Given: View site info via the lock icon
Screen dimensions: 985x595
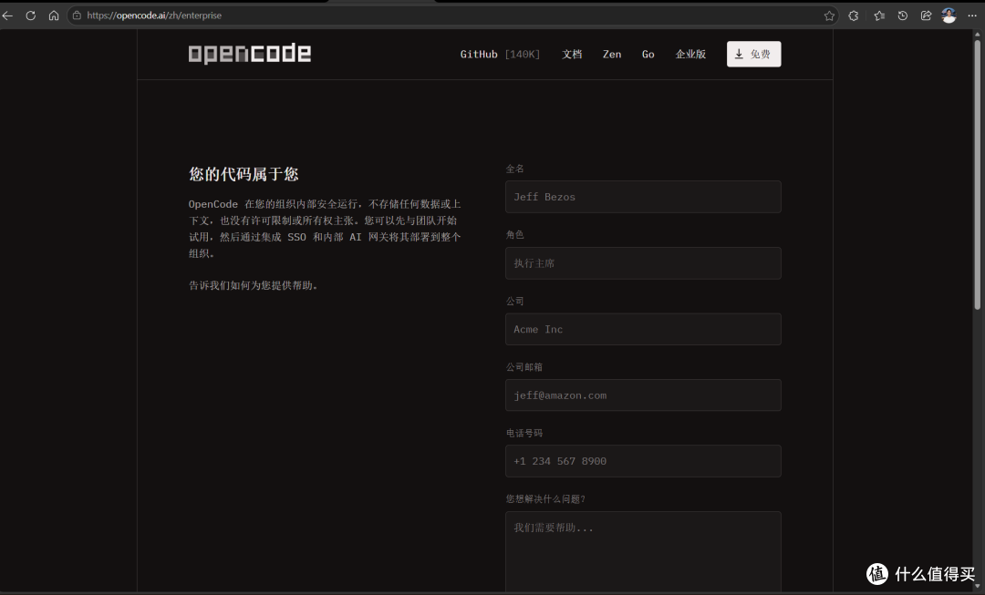Looking at the screenshot, I should coord(77,15).
